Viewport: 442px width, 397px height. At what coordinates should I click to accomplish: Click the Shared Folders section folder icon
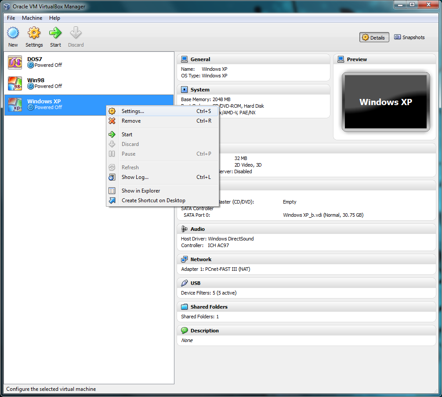tap(185, 307)
